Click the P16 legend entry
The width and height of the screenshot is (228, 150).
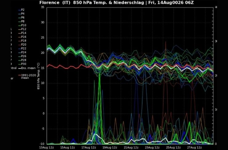22,37
